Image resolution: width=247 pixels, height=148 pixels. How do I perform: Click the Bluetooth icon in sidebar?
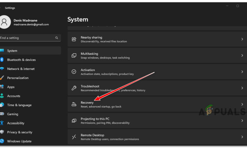pos(2,60)
